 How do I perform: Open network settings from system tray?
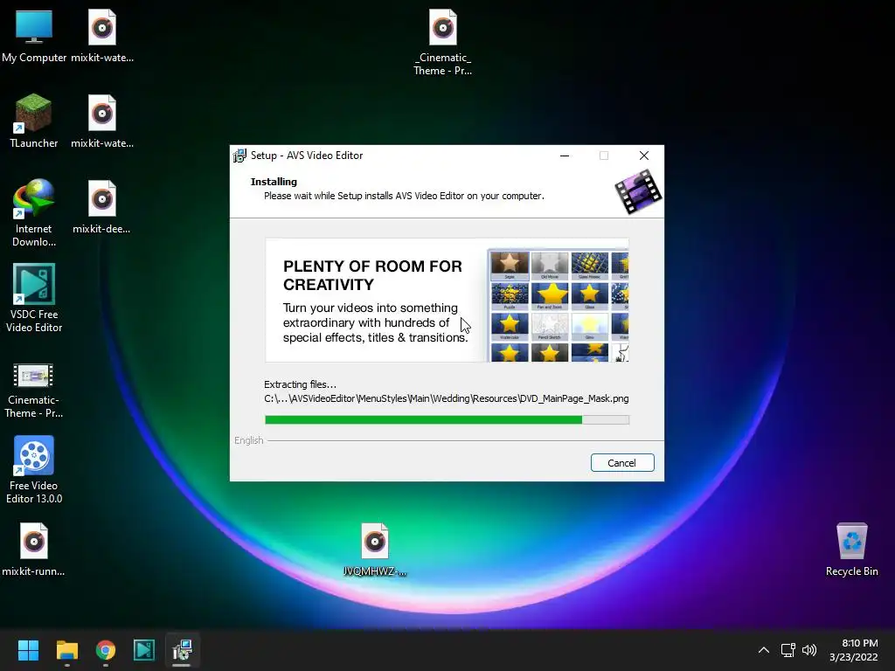tap(788, 650)
